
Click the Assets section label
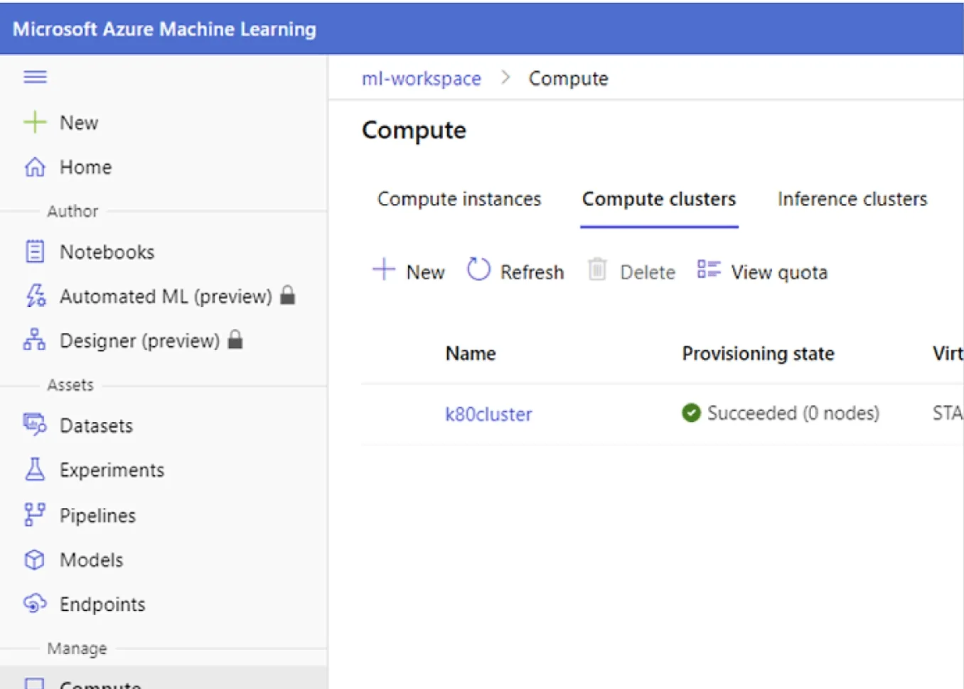(x=70, y=385)
